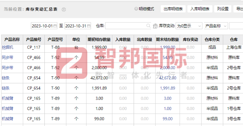Select opening quantity 3.00 cell
243x126 pixels.
(x=99, y=98)
